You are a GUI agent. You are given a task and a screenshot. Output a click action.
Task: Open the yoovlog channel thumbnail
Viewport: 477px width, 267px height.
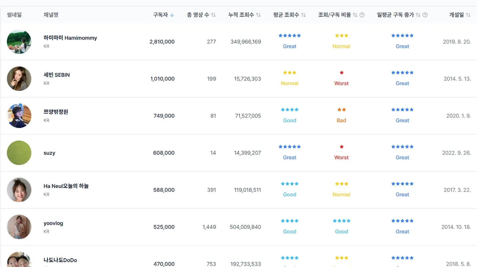point(19,227)
